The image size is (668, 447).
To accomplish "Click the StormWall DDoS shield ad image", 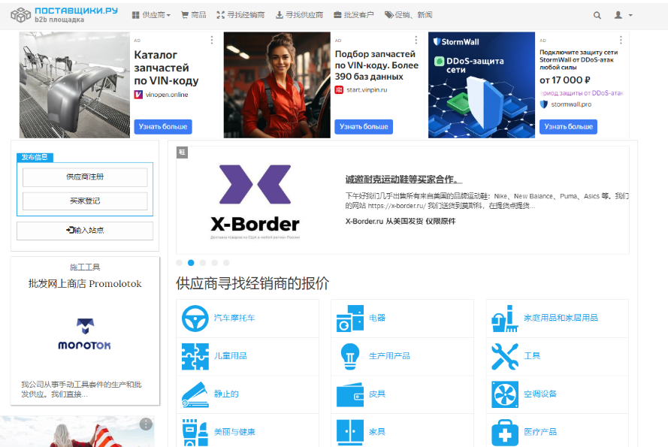I will [x=482, y=85].
